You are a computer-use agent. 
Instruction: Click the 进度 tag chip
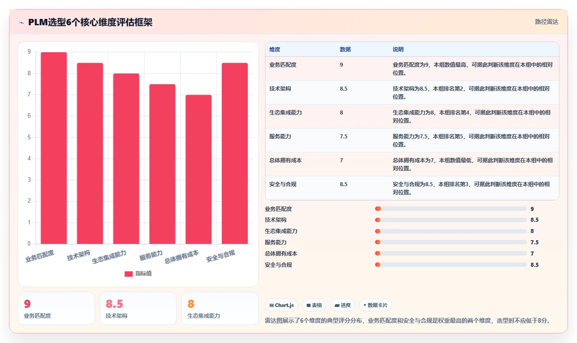click(343, 305)
